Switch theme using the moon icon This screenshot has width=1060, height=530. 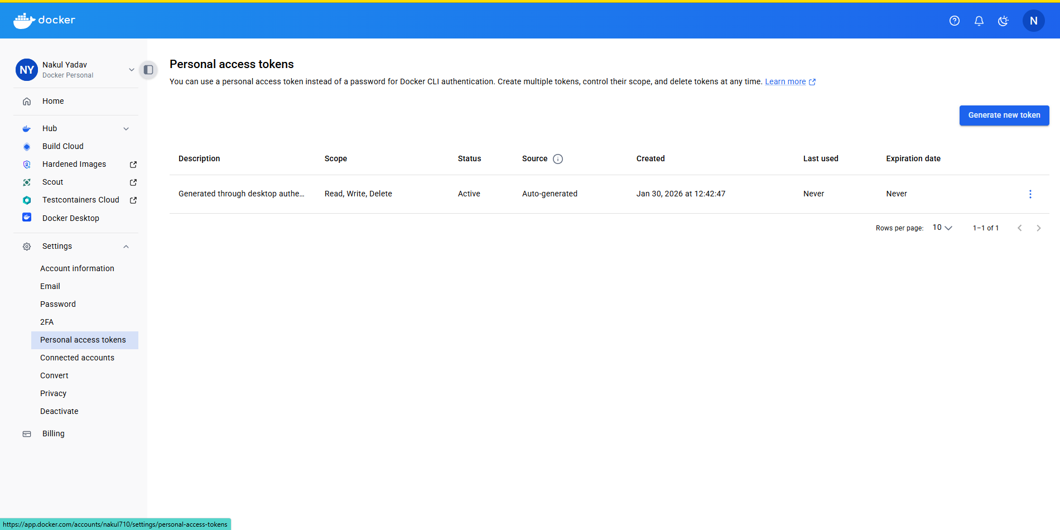click(1003, 21)
